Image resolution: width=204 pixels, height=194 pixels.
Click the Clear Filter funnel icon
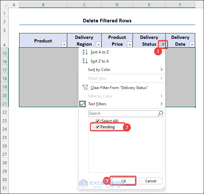[85, 87]
